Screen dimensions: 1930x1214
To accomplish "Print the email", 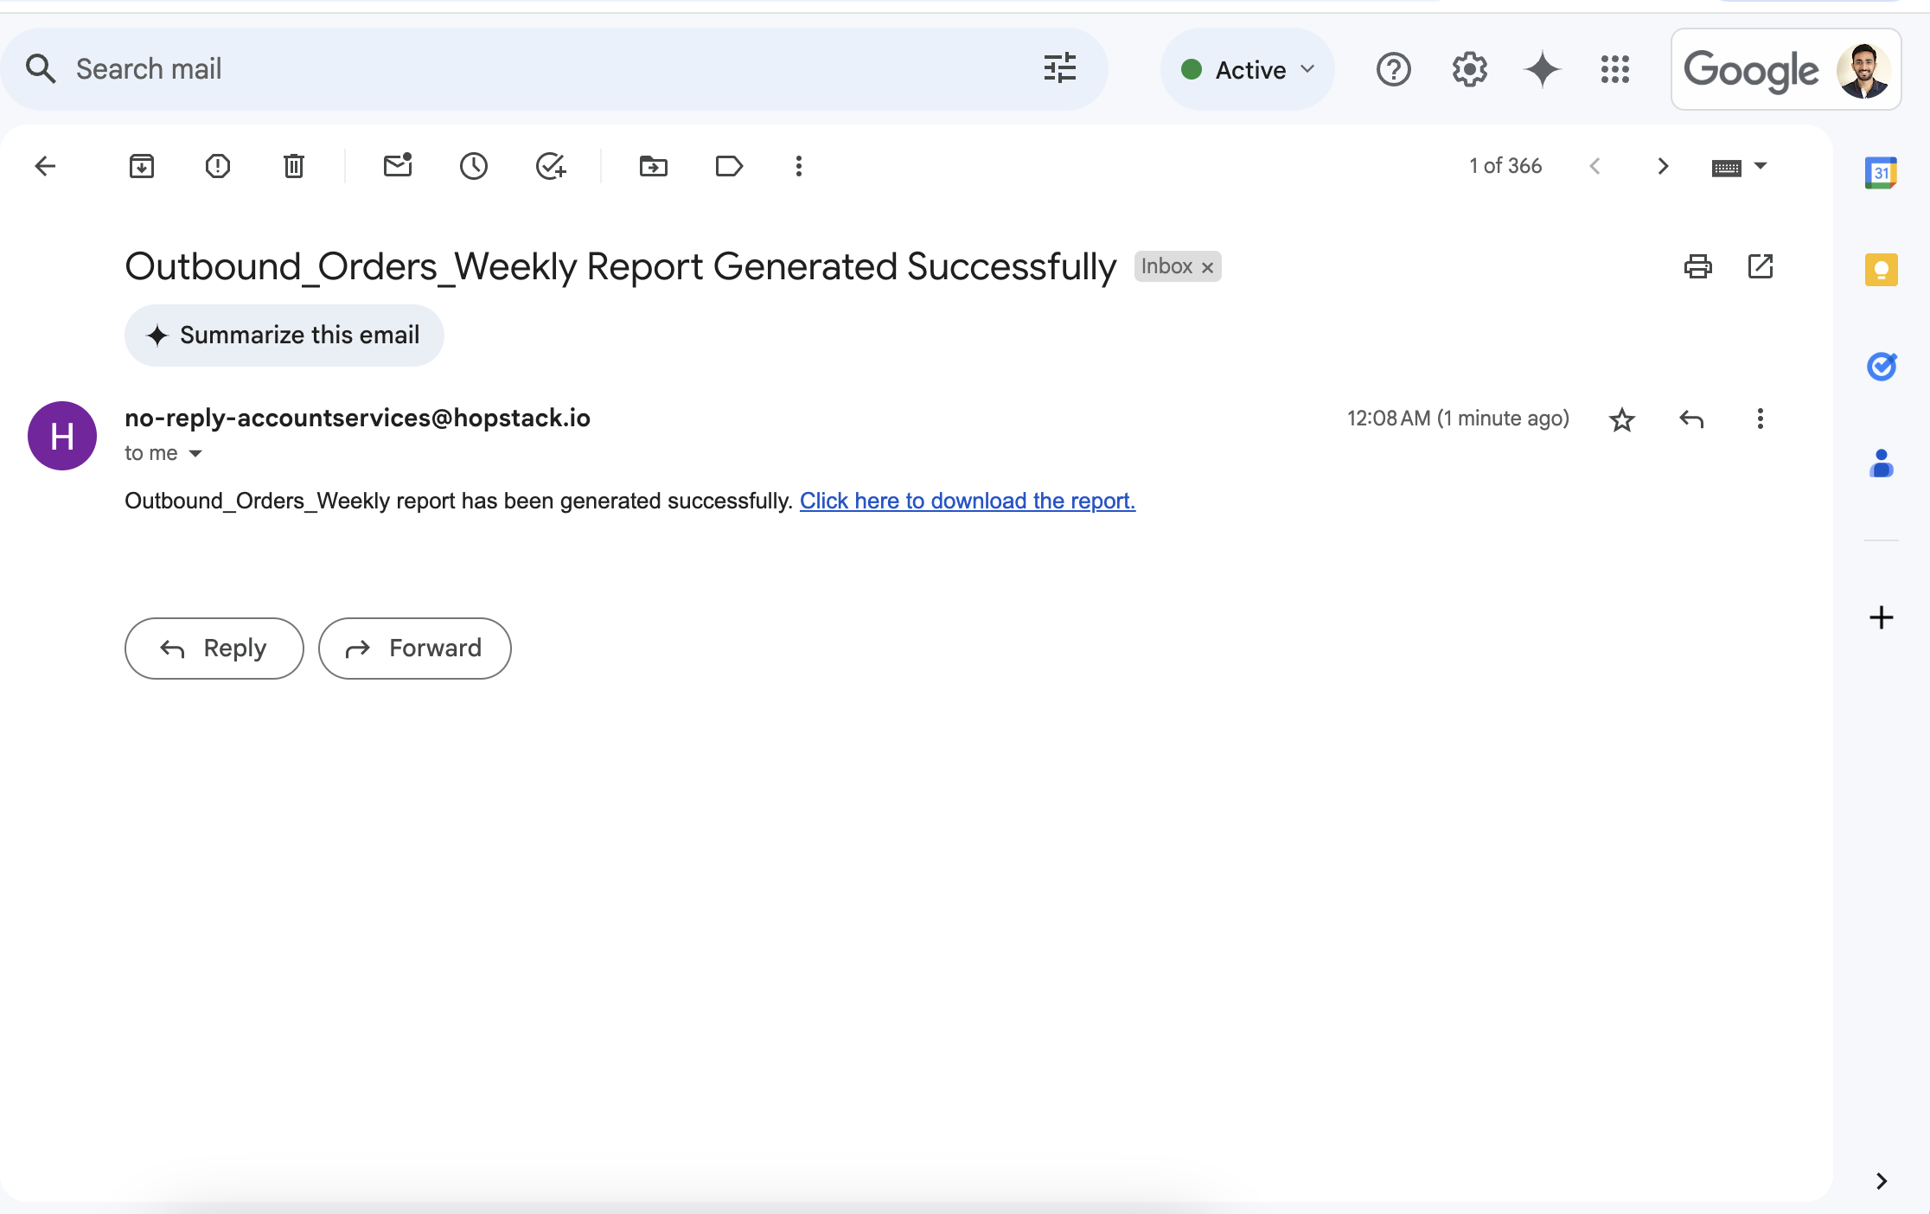I will point(1697,266).
